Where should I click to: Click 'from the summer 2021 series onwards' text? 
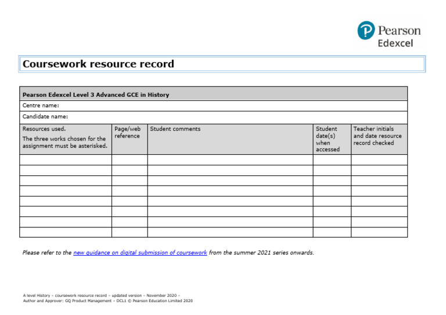coord(261,252)
